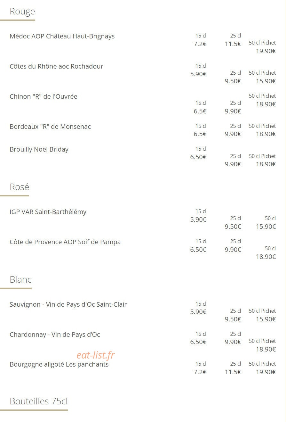This screenshot has width=286, height=422.
Task: Select IGP VAR Saint-Barthélémy rosé
Action: [48, 212]
